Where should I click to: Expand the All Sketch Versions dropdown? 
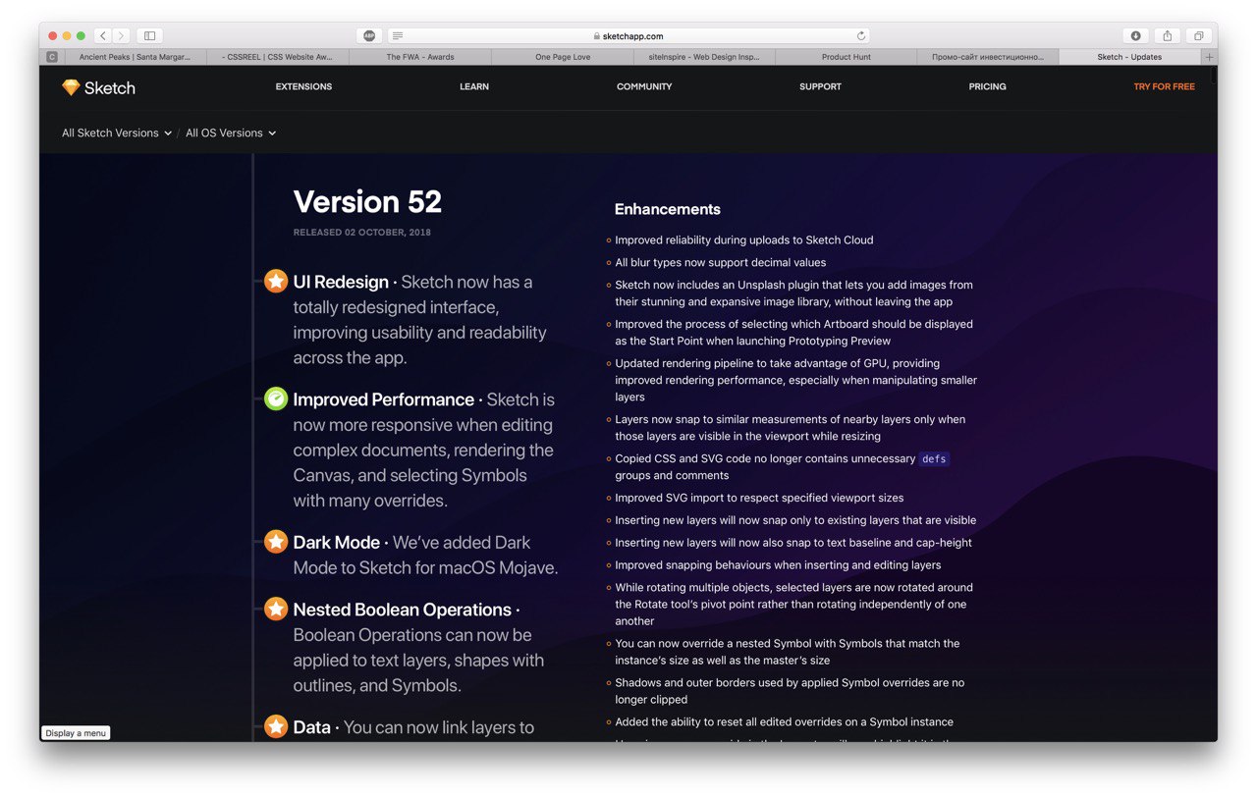click(x=117, y=133)
